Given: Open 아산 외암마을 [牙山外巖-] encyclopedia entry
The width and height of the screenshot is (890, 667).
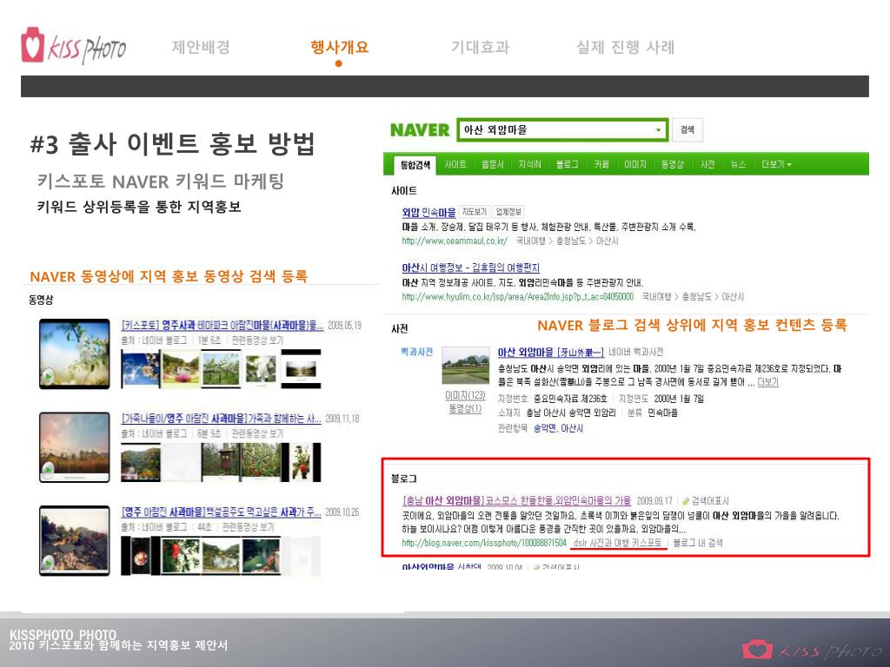Looking at the screenshot, I should [550, 353].
